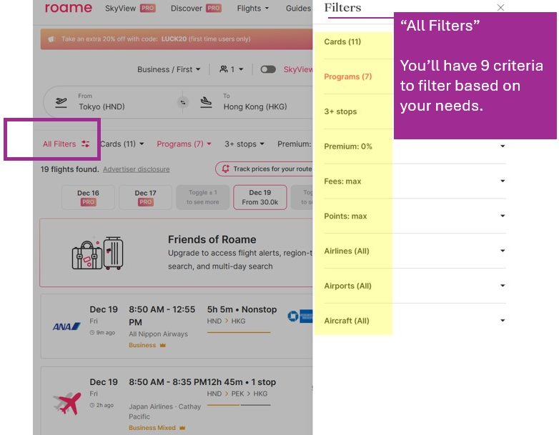The width and height of the screenshot is (559, 435).
Task: Click the All Nippon Airways label
Action: 158,334
